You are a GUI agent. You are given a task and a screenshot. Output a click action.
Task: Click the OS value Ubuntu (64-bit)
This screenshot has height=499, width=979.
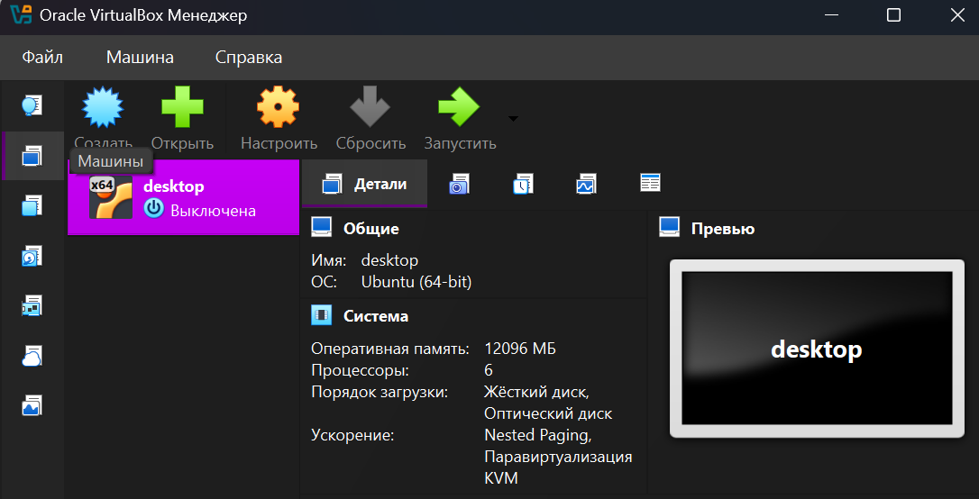point(416,282)
